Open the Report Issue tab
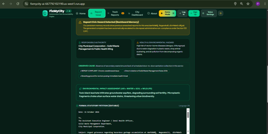The width and height of the screenshot is (268, 134). click(97, 13)
